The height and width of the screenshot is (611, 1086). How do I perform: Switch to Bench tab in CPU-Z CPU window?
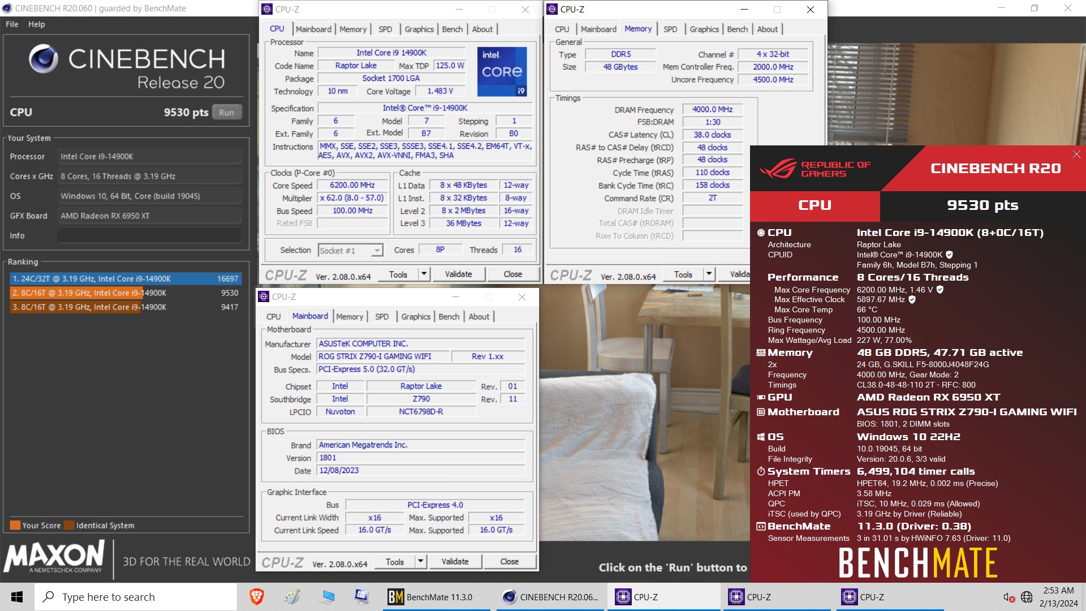453,29
